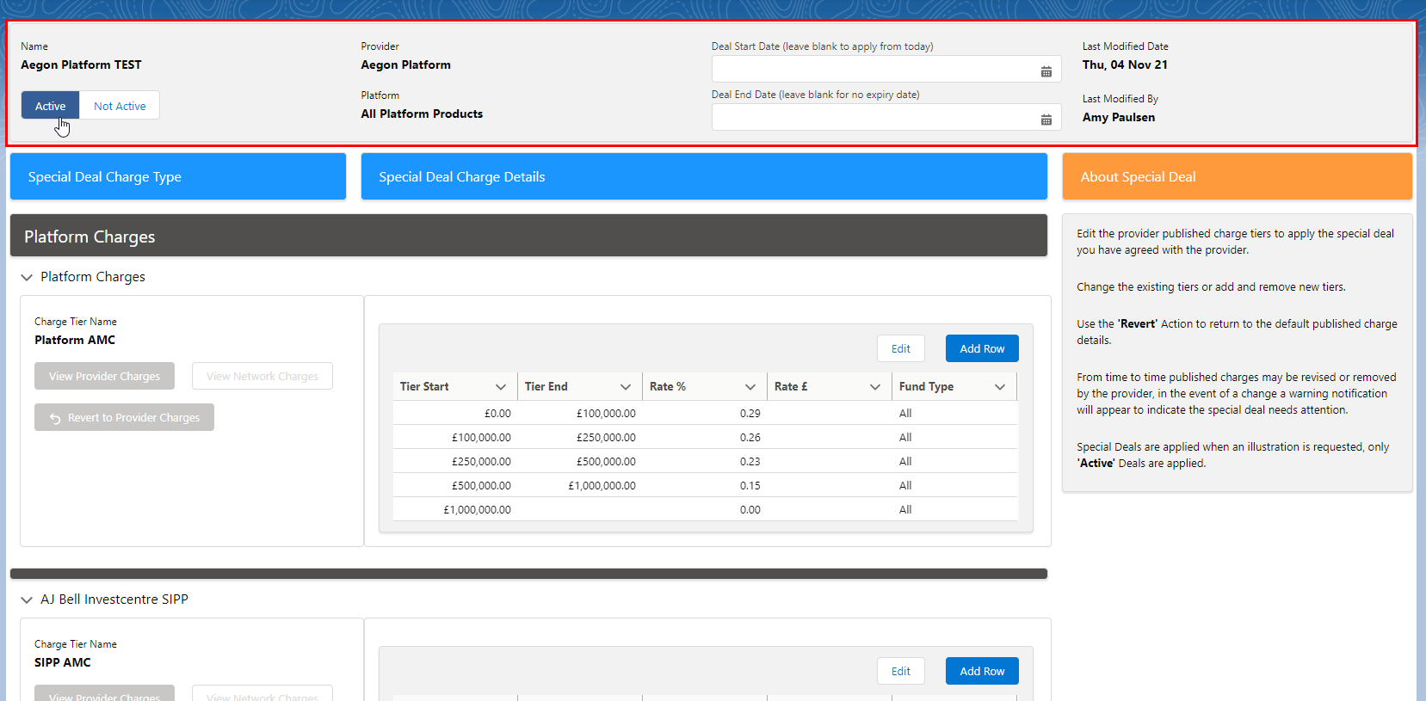Collapse the AJ Bell Investcentre SIPP section
1426x701 pixels.
click(27, 600)
